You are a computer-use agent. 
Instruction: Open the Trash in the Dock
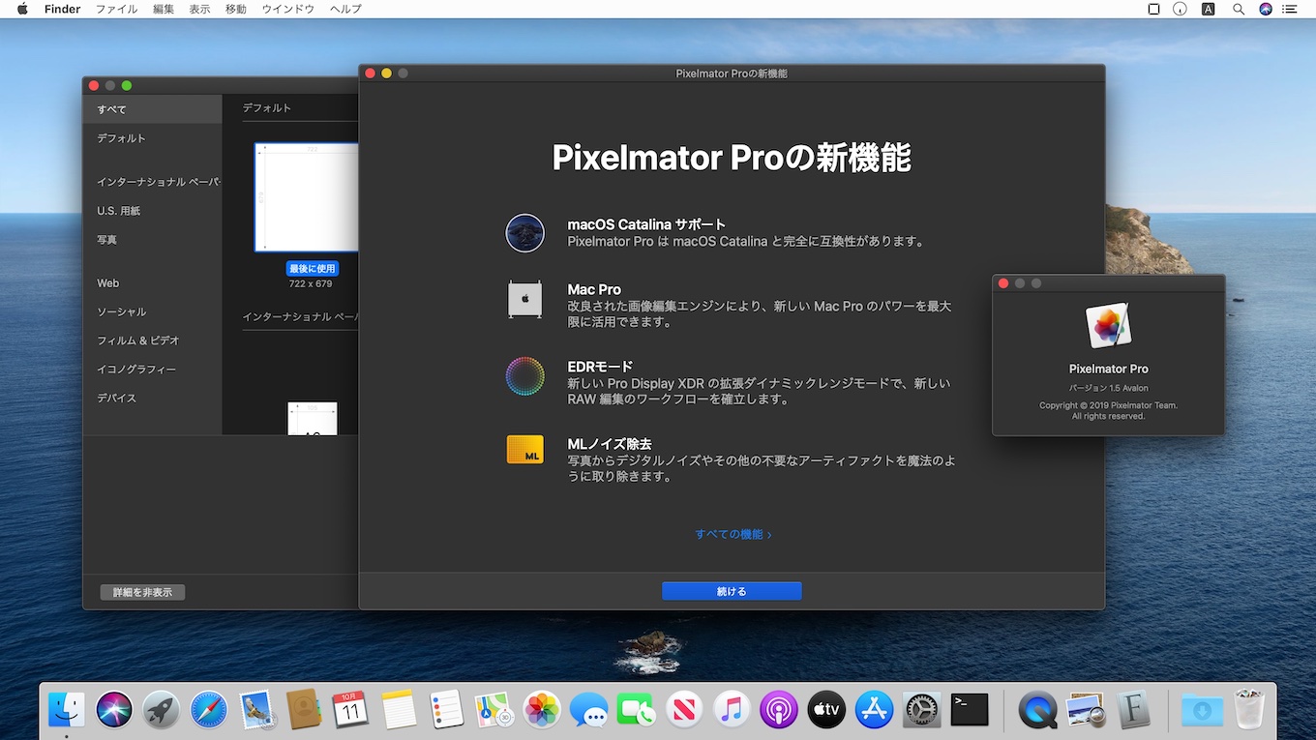pos(1249,710)
